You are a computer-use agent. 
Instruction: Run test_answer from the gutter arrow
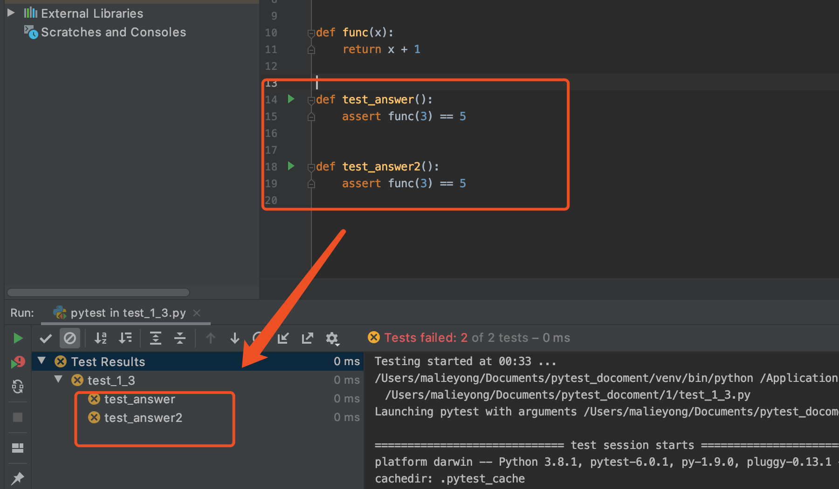pyautogui.click(x=291, y=99)
